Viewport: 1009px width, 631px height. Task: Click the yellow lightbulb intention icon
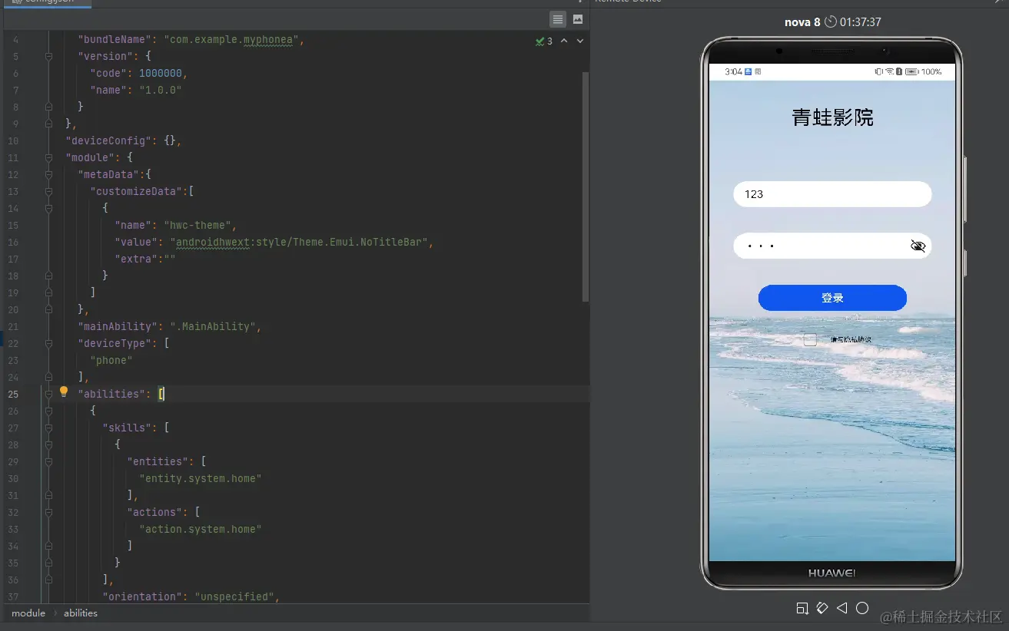coord(64,392)
